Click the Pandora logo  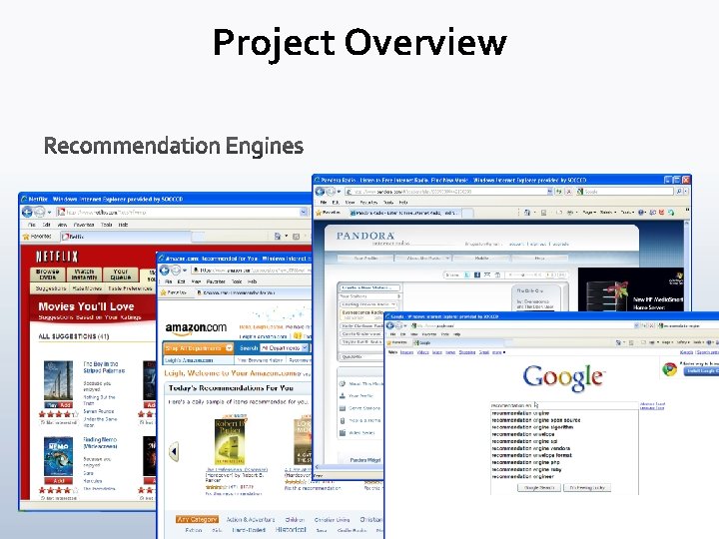click(365, 236)
